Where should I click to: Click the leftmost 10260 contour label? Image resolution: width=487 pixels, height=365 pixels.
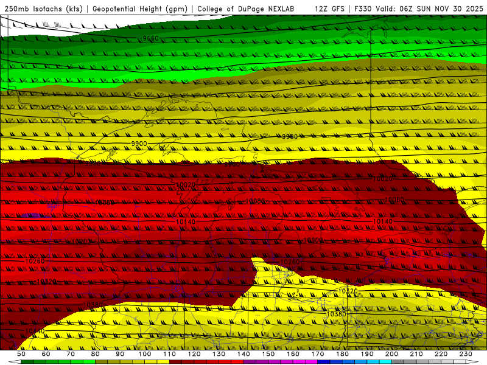click(35, 261)
